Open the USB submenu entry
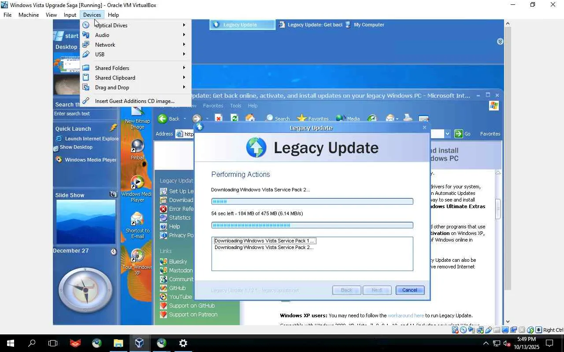The height and width of the screenshot is (352, 564). pos(135,54)
